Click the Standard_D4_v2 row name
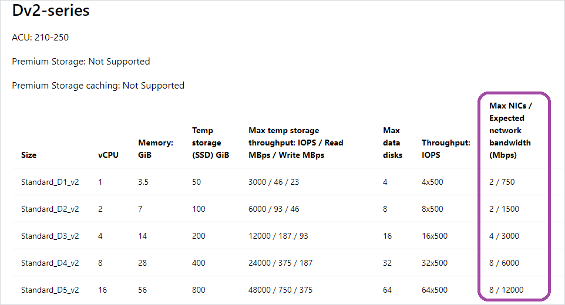565x305 pixels. tap(50, 263)
